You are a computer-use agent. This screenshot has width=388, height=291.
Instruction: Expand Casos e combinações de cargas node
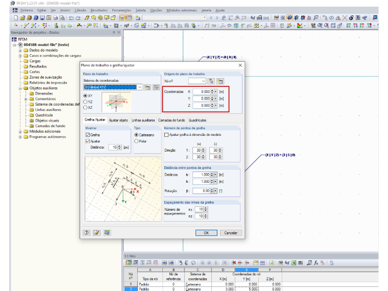(20, 56)
